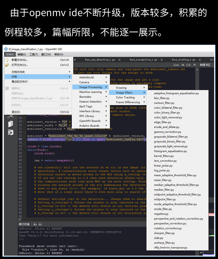This screenshot has height=259, width=218.
Task: Click the Paste icon in left toolbar
Action: (11, 132)
